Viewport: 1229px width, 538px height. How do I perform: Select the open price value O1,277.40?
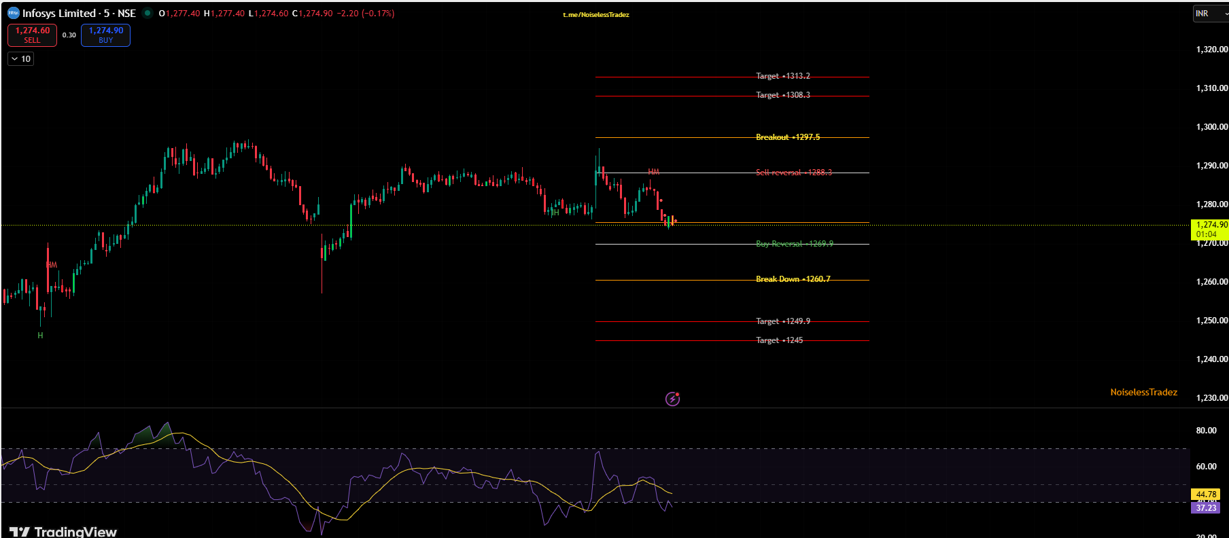coord(179,14)
